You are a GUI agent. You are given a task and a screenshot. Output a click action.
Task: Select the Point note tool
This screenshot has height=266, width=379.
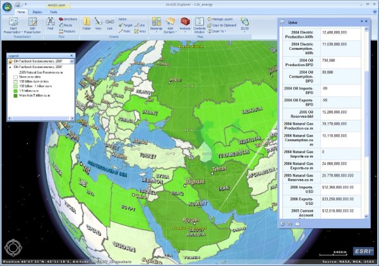tap(124, 32)
